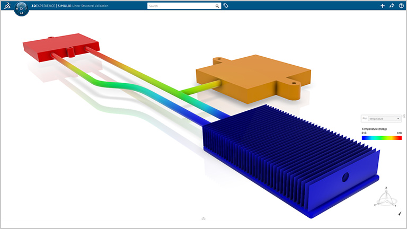
Task: Expand the bottom action bar chevron
Action: click(x=203, y=218)
